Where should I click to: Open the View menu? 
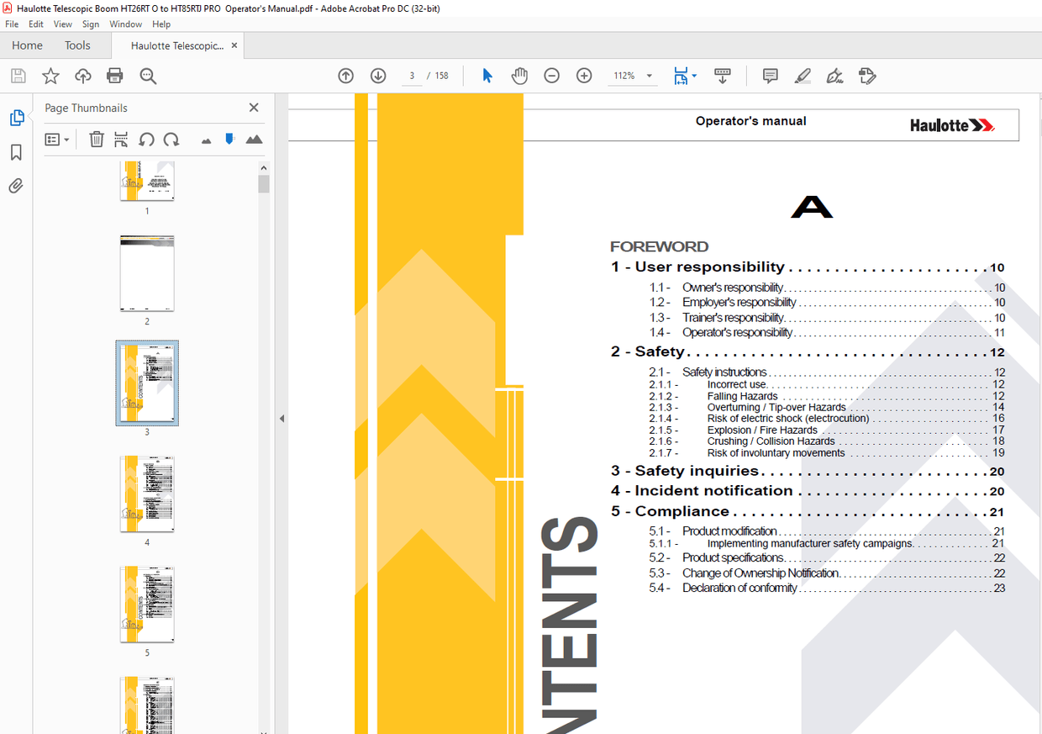coord(62,24)
